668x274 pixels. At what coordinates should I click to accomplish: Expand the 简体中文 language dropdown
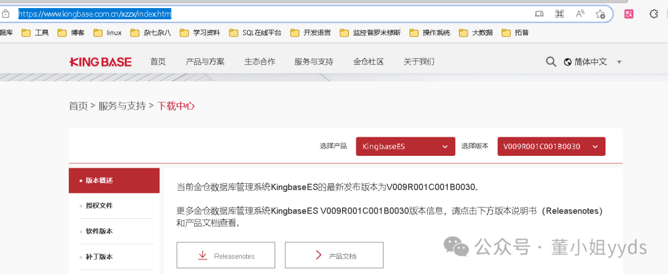593,62
